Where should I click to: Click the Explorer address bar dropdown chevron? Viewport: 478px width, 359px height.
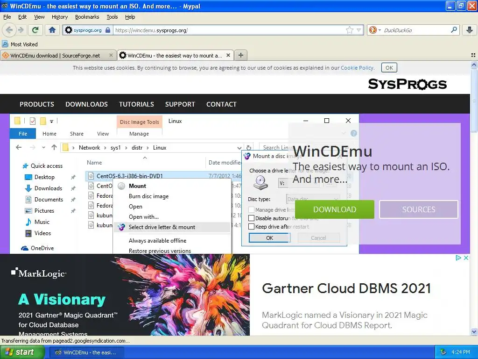[239, 148]
